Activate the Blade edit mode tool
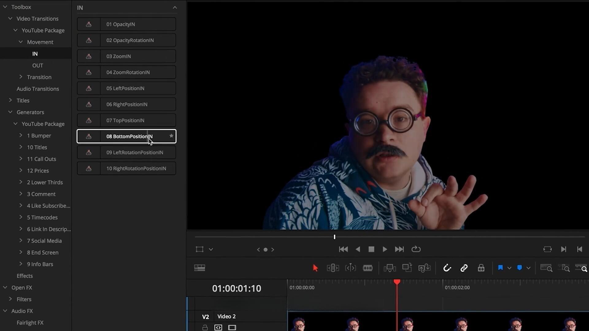The image size is (589, 331). click(368, 268)
